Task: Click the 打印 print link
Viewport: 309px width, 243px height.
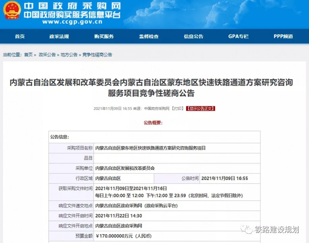Action: [x=178, y=108]
